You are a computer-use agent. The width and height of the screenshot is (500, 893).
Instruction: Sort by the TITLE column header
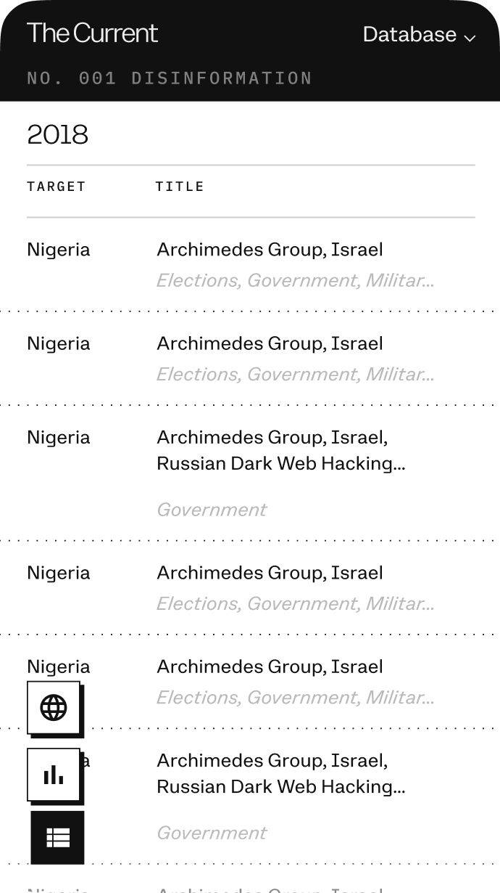[180, 187]
